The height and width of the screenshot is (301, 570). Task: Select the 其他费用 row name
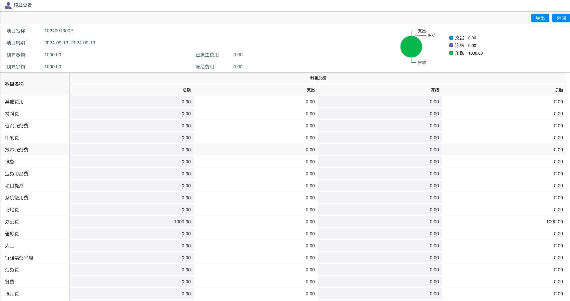click(14, 102)
